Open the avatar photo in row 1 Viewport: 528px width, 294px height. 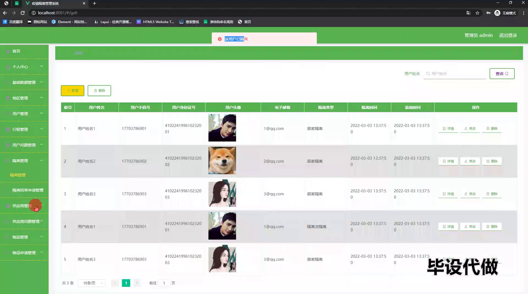point(222,128)
